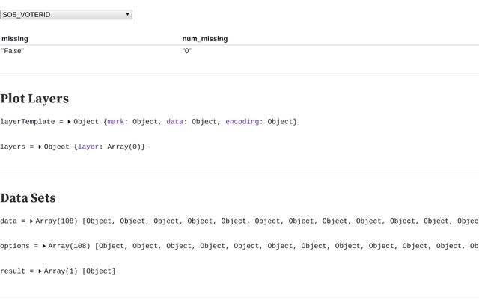Image resolution: width=479 pixels, height=299 pixels.
Task: Click the layerTemplate variable name
Action: [27, 122]
